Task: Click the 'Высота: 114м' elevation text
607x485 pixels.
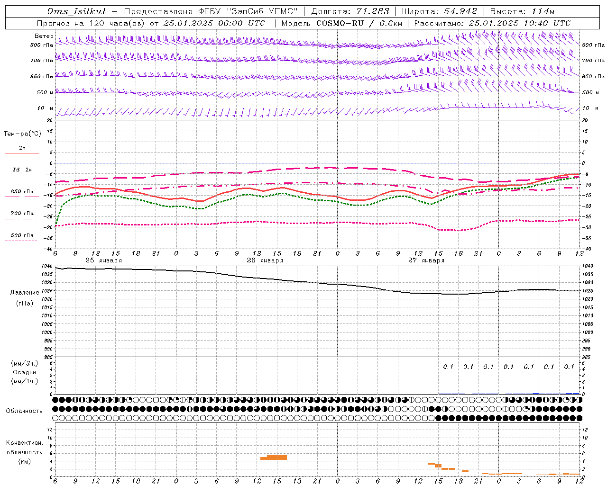Action: (522, 11)
